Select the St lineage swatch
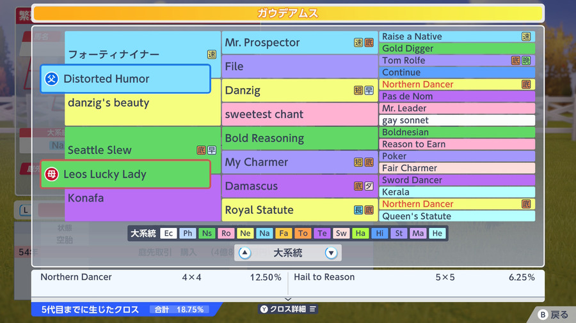Screen dimensions: 576x323 (399, 233)
